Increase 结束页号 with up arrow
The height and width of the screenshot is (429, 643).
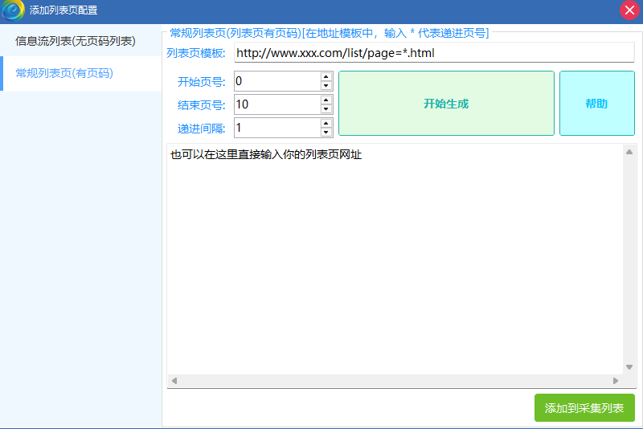pyautogui.click(x=326, y=100)
